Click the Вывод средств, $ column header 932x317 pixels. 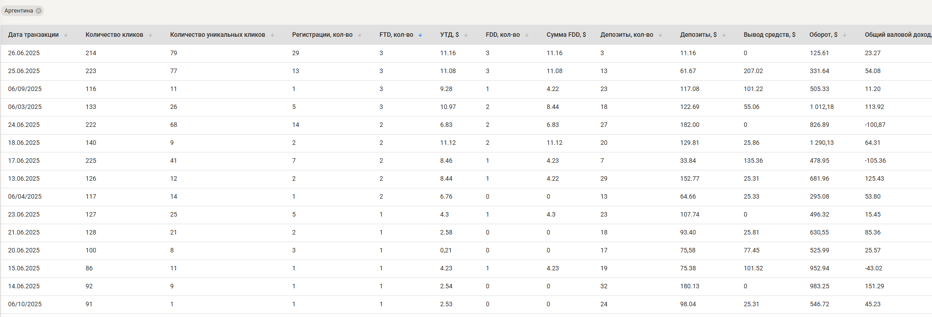click(x=769, y=35)
